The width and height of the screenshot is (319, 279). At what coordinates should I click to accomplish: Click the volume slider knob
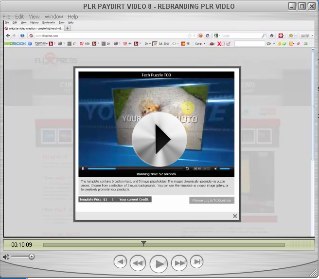click(x=31, y=257)
